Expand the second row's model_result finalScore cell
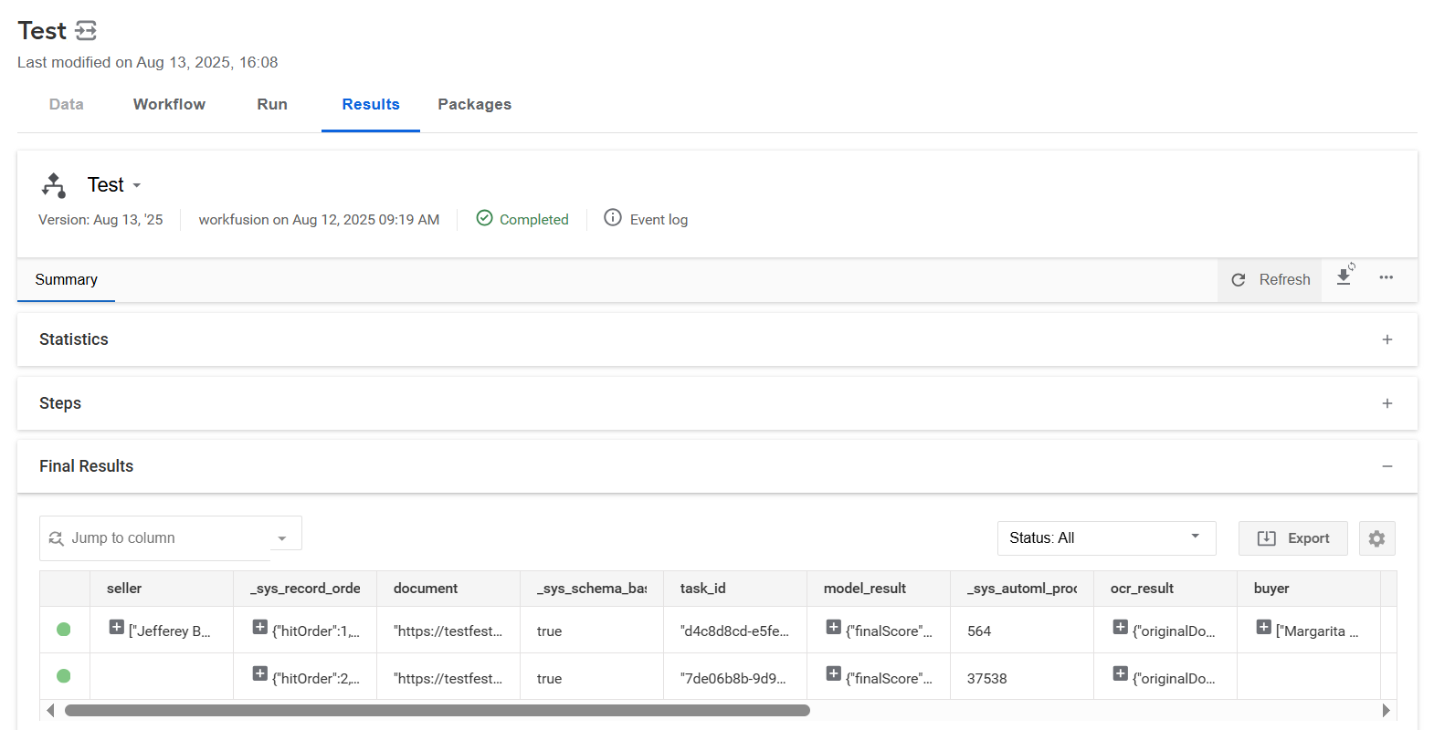 [x=833, y=673]
